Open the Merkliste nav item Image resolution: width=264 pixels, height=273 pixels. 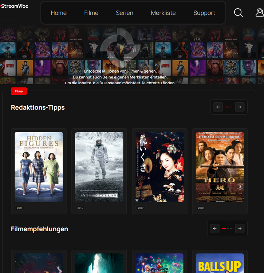tap(163, 13)
